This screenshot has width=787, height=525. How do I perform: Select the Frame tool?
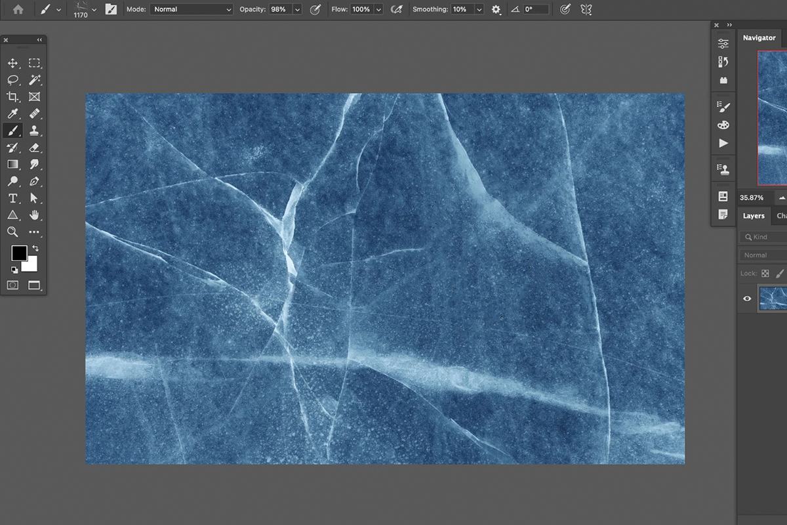(x=34, y=97)
